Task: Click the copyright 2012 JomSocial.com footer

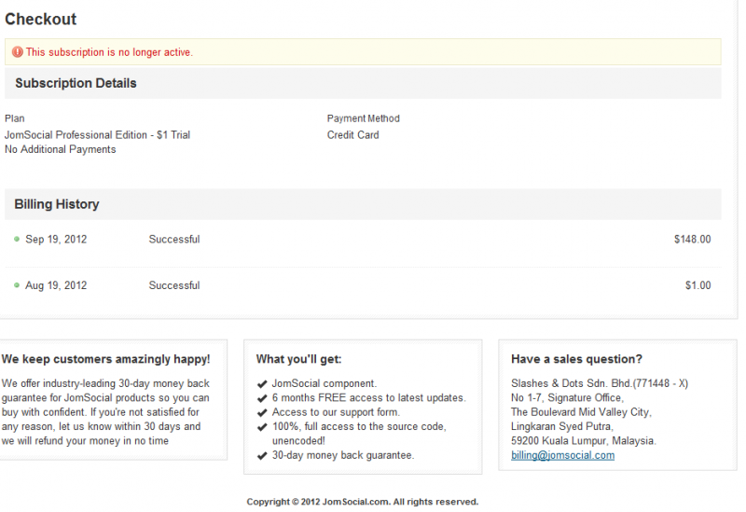Action: click(362, 502)
